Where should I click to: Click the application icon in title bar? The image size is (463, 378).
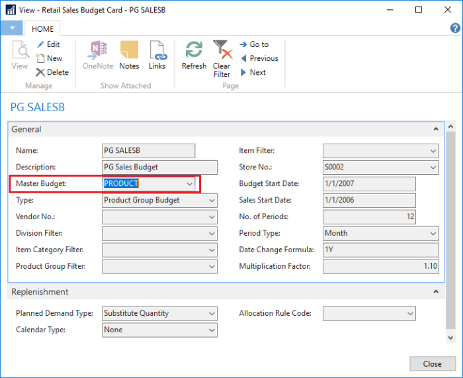click(x=11, y=10)
